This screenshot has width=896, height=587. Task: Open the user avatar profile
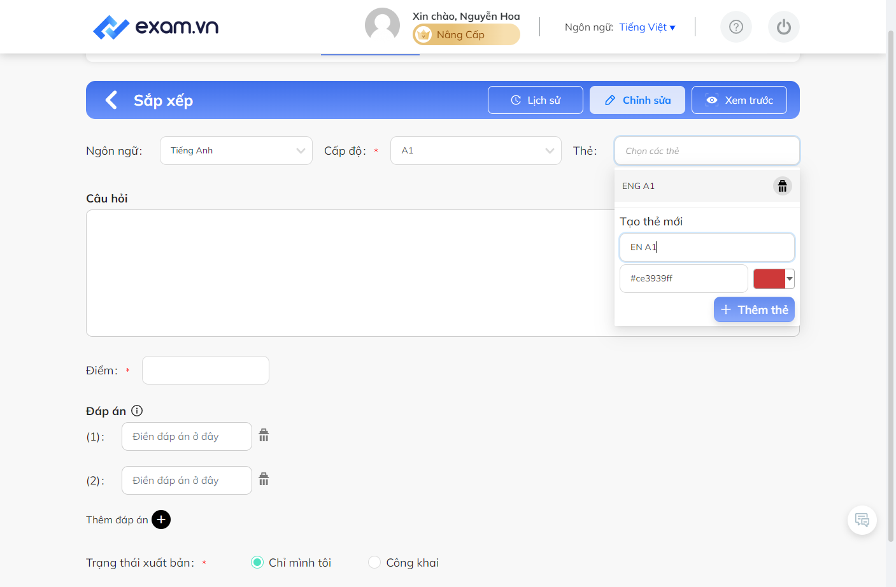382,25
